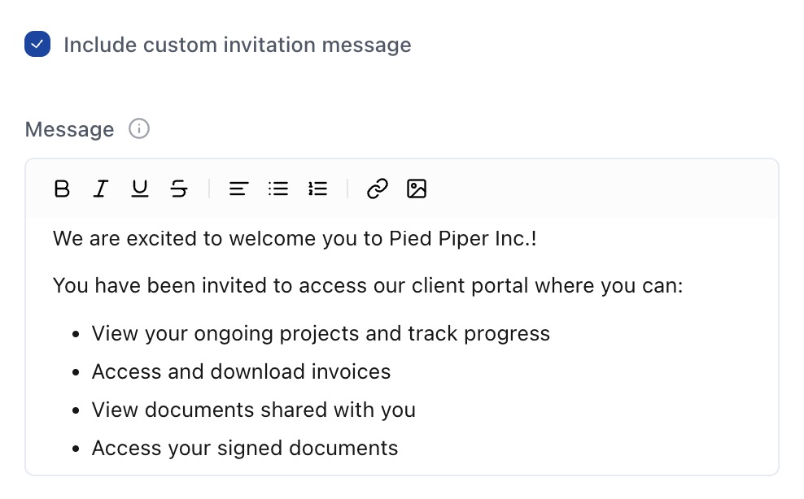
Task: Apply strikethrough formatting
Action: point(178,189)
